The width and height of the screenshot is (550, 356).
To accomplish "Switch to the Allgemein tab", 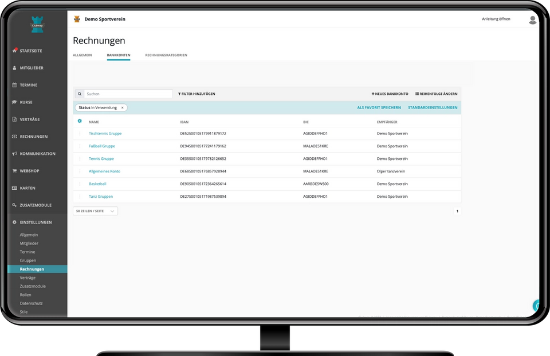I will pos(82,55).
